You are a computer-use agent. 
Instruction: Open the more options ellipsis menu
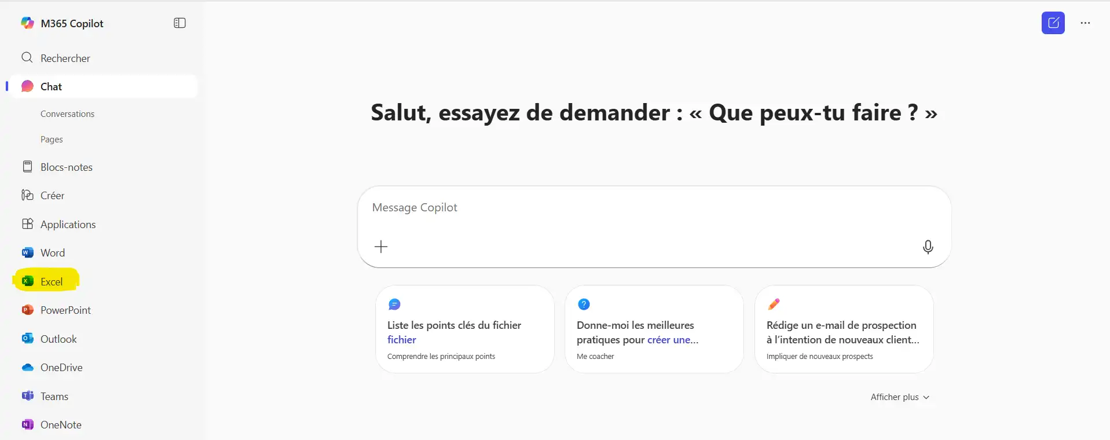pyautogui.click(x=1085, y=23)
